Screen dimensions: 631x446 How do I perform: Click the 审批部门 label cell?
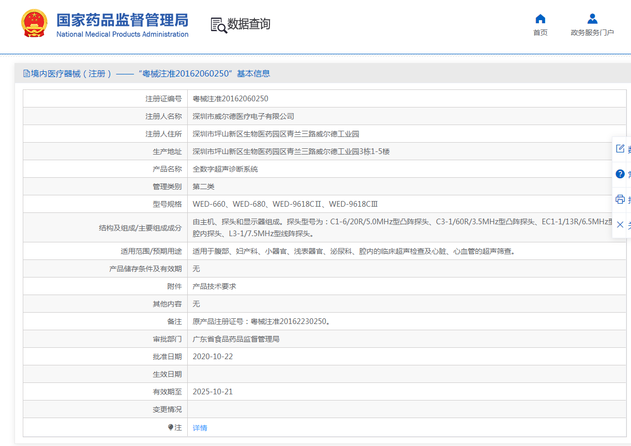coord(106,339)
